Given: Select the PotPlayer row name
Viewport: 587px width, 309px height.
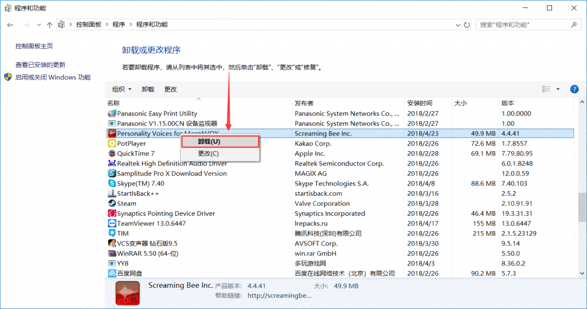Looking at the screenshot, I should pyautogui.click(x=131, y=144).
